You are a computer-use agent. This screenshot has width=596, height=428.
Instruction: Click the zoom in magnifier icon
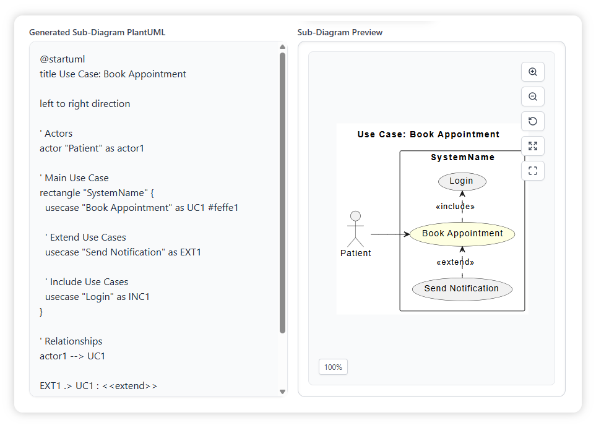pos(532,72)
